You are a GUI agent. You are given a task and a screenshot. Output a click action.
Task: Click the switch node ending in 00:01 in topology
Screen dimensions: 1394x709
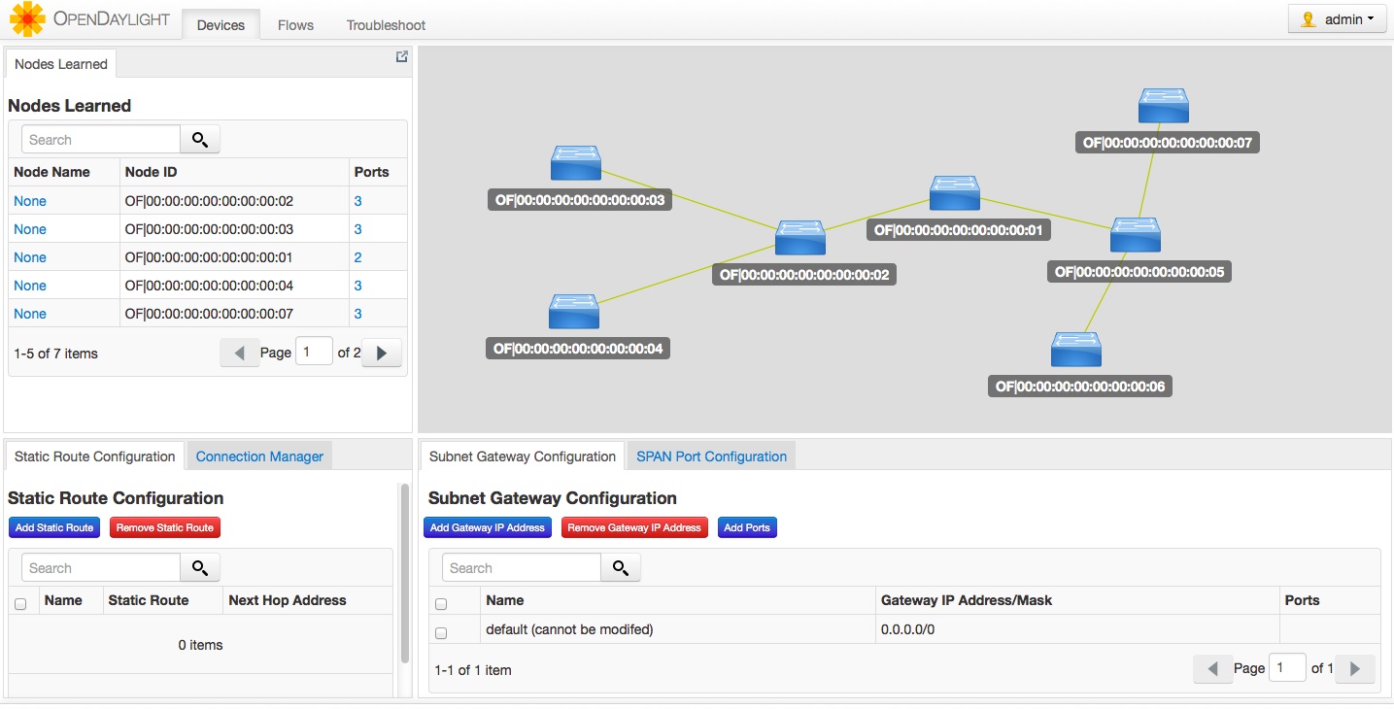954,193
